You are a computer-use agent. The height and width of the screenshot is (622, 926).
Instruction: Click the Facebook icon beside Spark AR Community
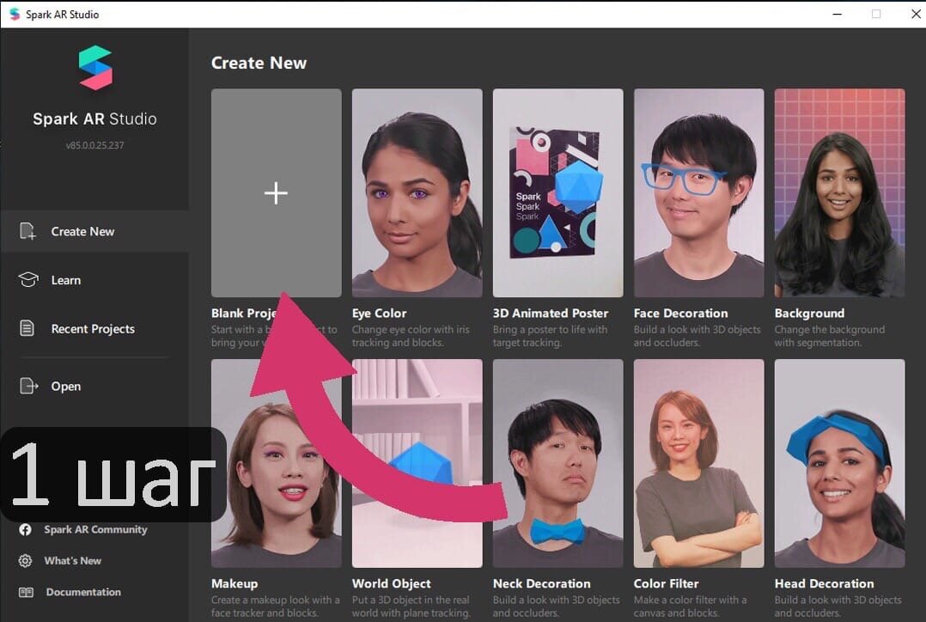tap(25, 529)
